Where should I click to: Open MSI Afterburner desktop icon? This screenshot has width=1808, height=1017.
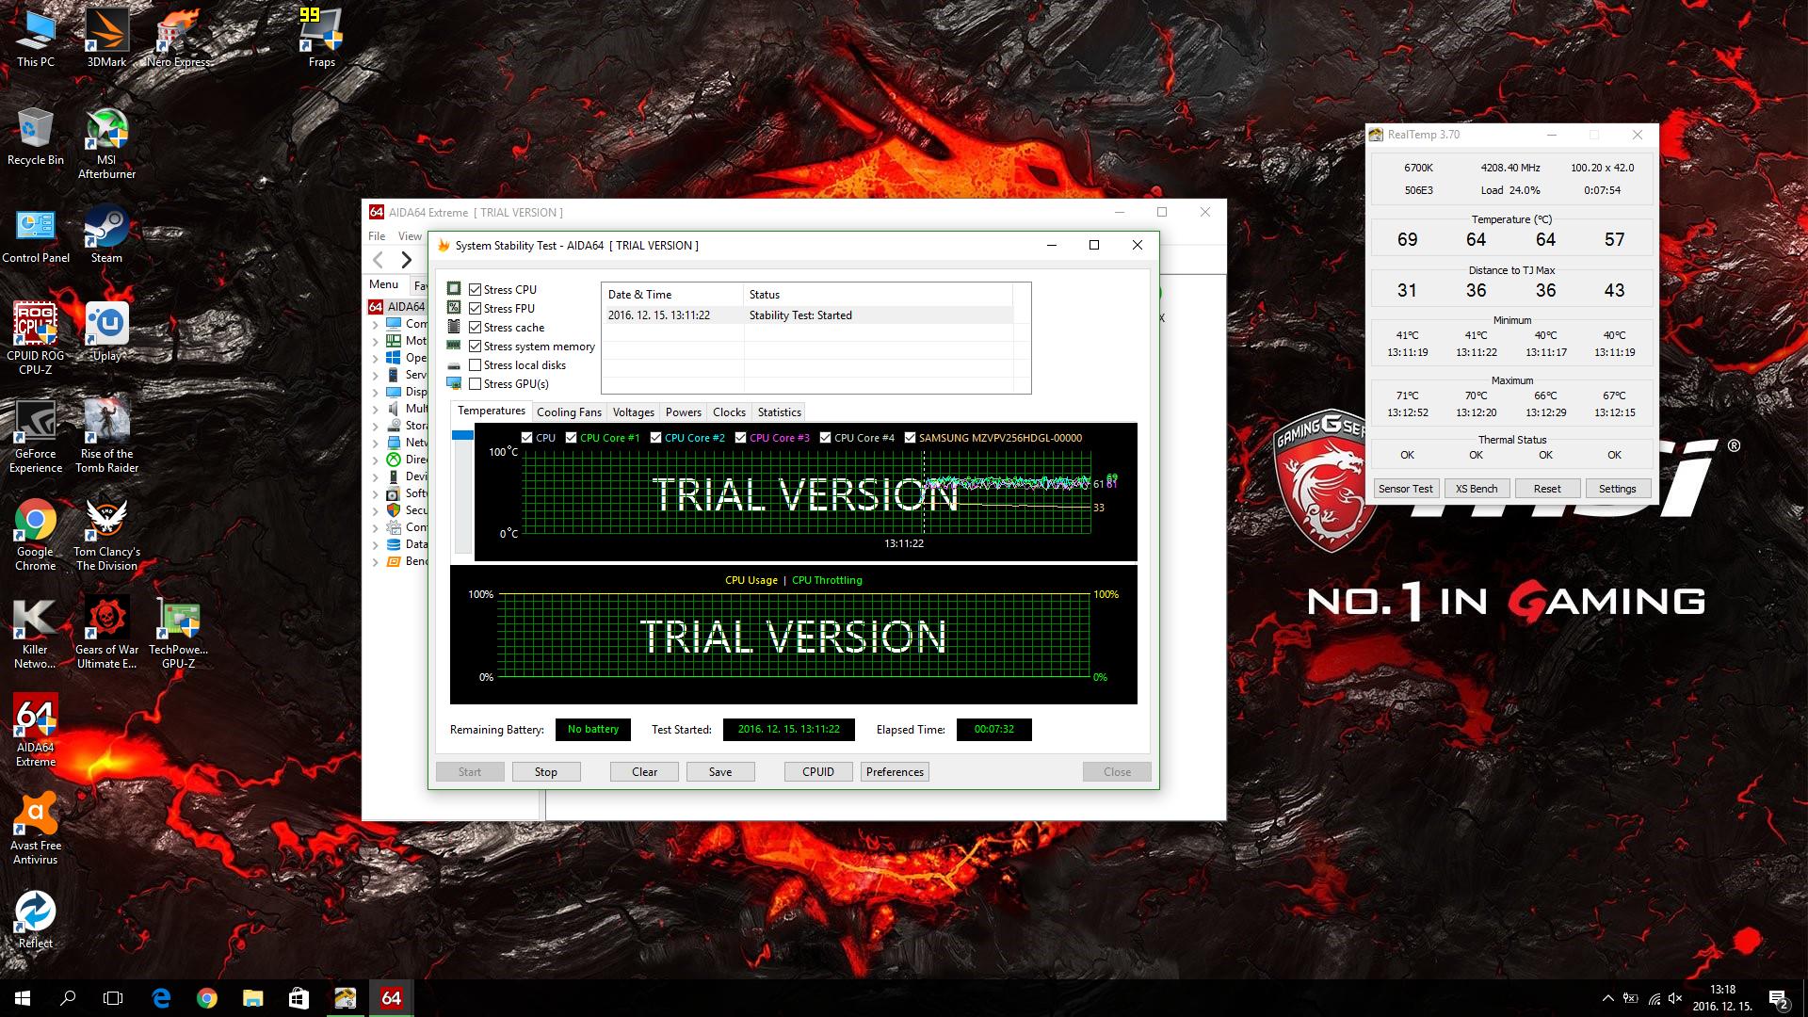tap(106, 143)
